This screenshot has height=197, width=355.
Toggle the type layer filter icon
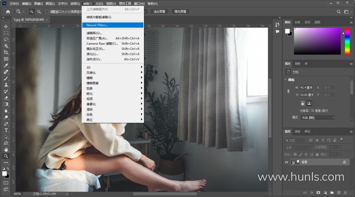click(323, 140)
